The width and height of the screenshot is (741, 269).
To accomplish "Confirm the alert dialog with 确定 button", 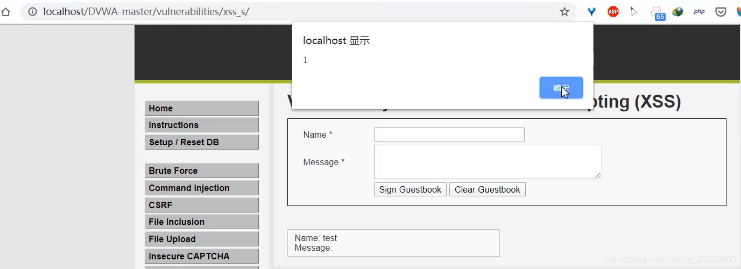I will 561,88.
